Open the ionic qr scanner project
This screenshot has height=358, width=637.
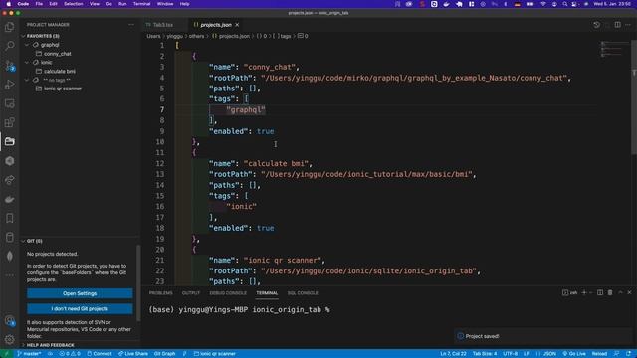[x=63, y=89]
